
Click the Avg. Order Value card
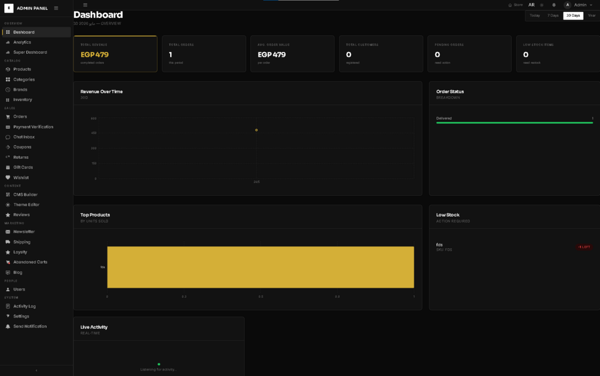click(x=293, y=54)
